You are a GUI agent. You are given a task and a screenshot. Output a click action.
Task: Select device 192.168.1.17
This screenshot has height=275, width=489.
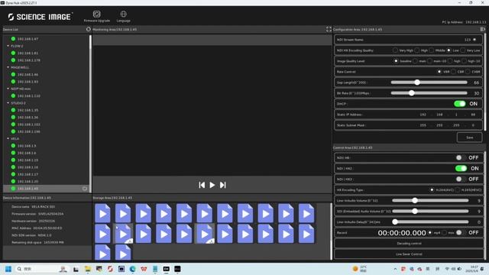point(28,174)
